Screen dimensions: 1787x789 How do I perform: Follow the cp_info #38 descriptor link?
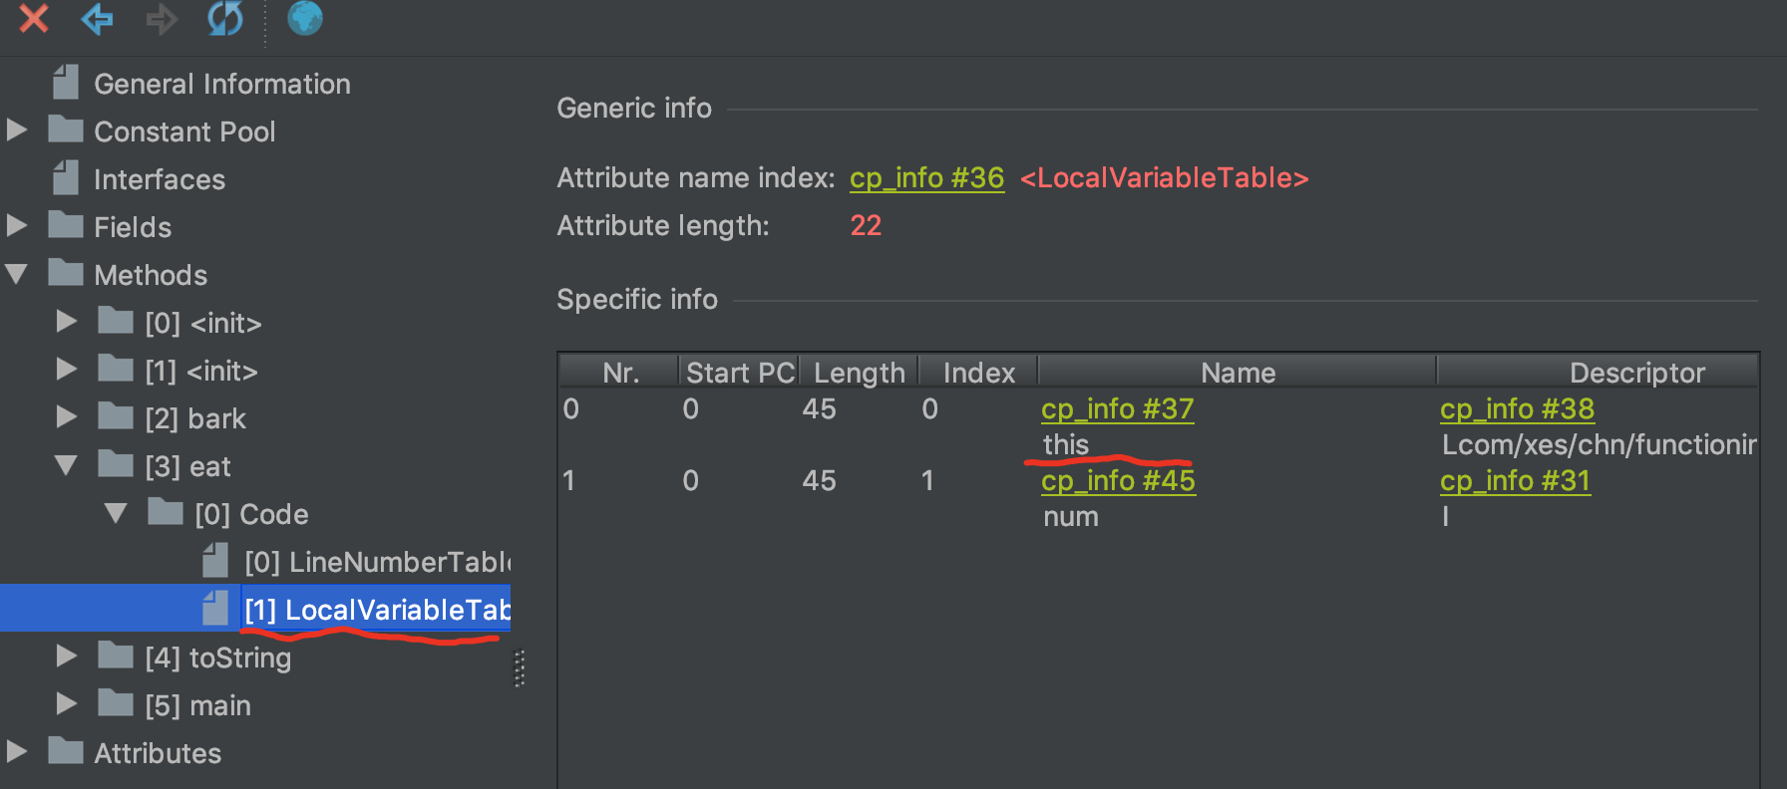point(1517,409)
